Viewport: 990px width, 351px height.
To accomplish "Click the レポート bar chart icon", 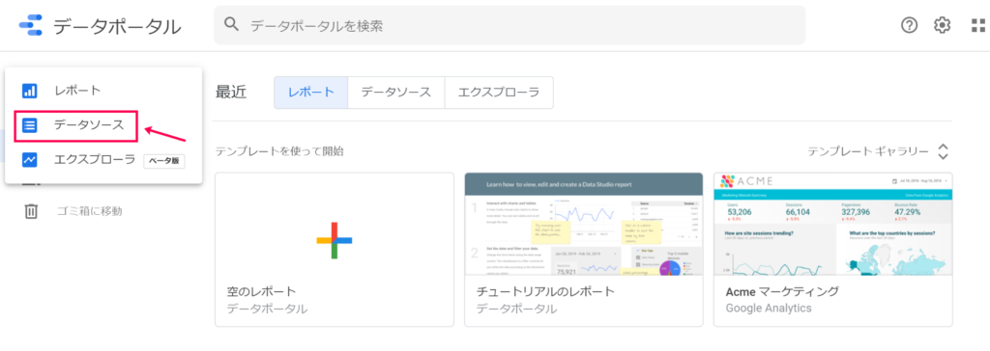I will click(x=30, y=91).
